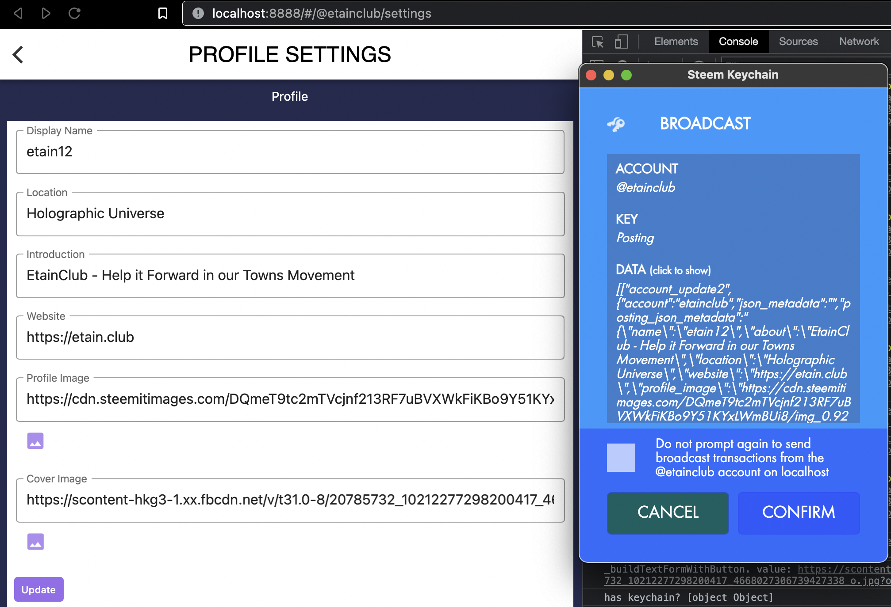The width and height of the screenshot is (891, 607).
Task: Open the Network tab
Action: pos(859,42)
